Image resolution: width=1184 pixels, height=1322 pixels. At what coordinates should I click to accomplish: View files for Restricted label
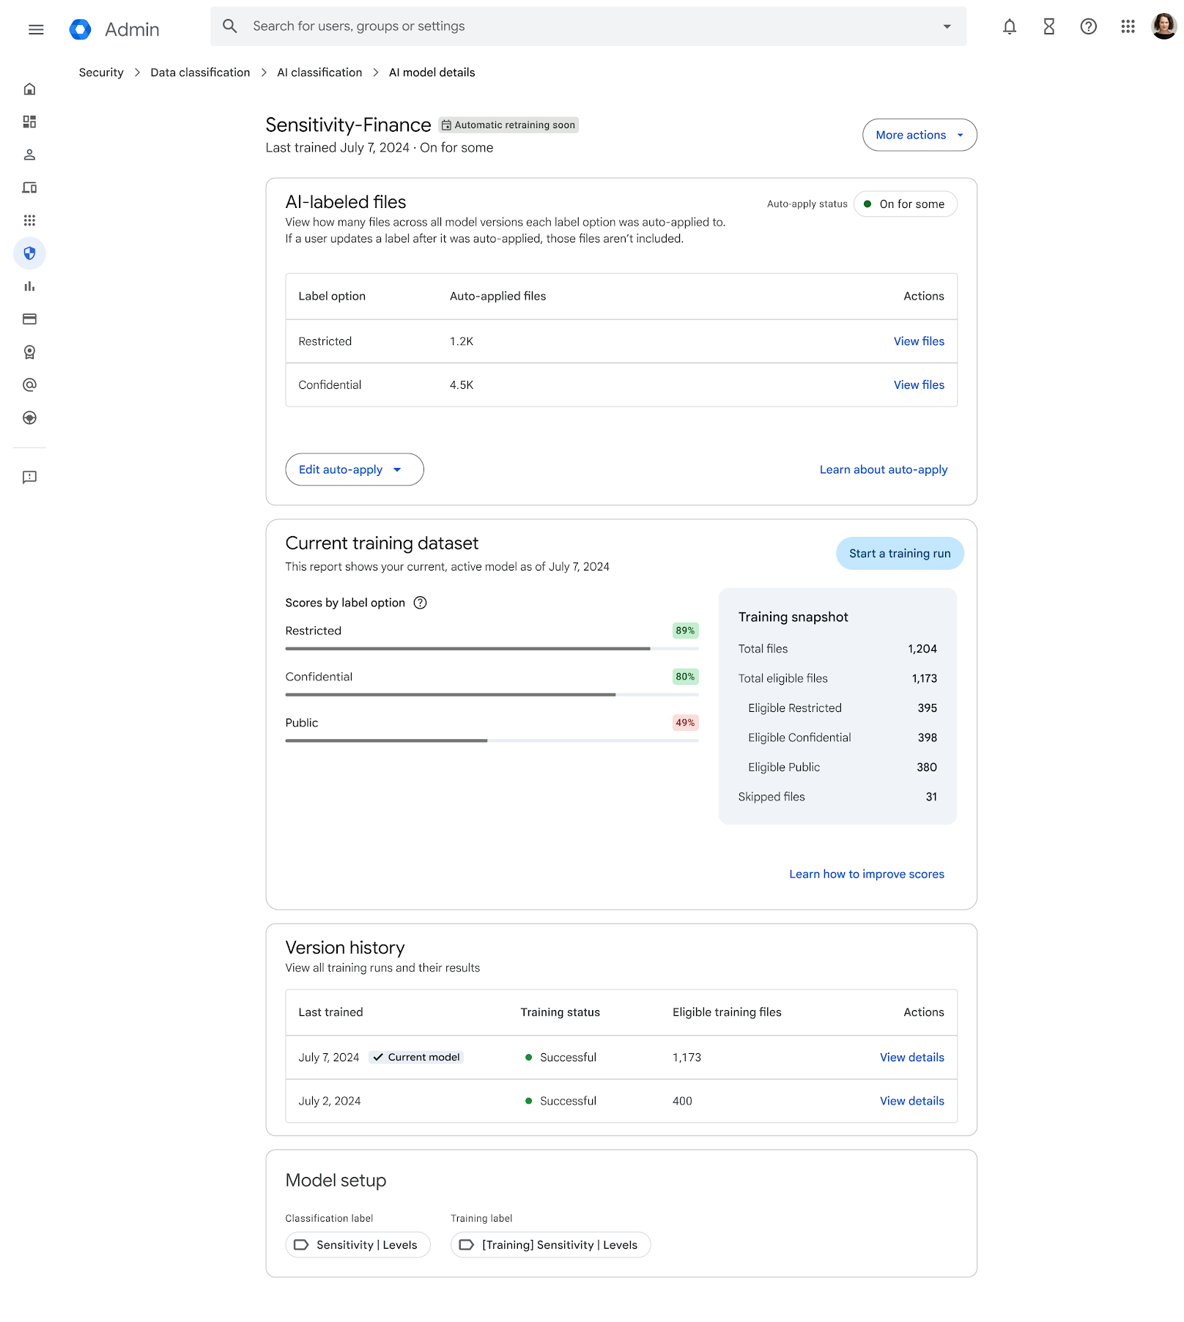pos(919,341)
